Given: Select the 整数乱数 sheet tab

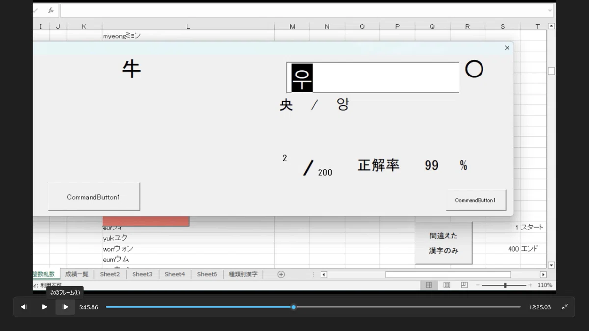Looking at the screenshot, I should point(46,274).
